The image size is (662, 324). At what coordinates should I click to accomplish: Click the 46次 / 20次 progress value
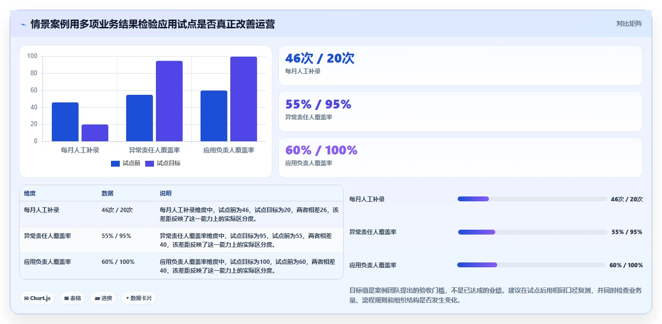627,199
